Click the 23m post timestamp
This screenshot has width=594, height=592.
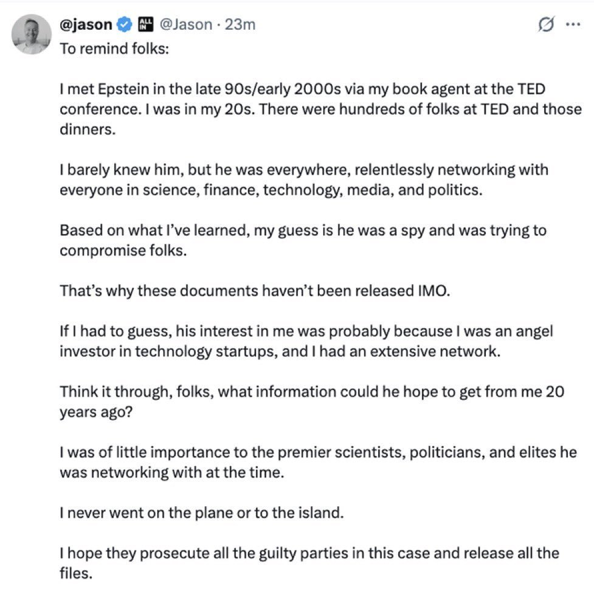pyautogui.click(x=240, y=25)
